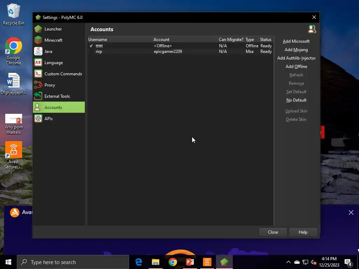Dismiss the Avast notification banner

click(x=351, y=213)
